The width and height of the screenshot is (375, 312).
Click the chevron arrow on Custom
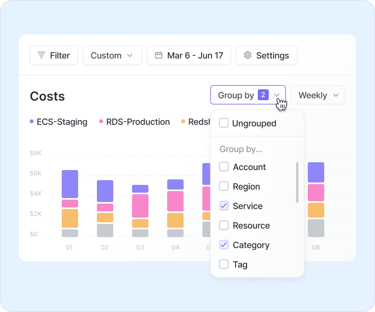click(x=130, y=55)
